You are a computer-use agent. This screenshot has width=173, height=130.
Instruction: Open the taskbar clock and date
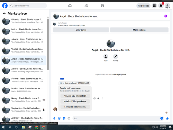[163, 127]
